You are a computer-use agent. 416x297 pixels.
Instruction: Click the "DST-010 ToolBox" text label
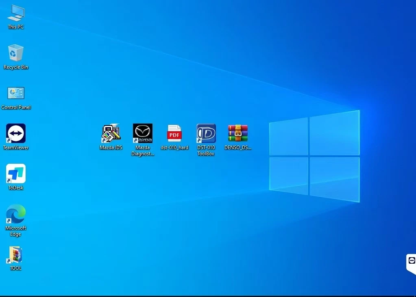click(206, 150)
